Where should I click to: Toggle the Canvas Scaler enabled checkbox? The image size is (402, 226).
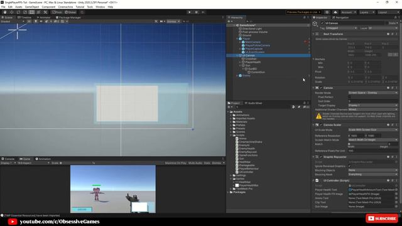321,125
